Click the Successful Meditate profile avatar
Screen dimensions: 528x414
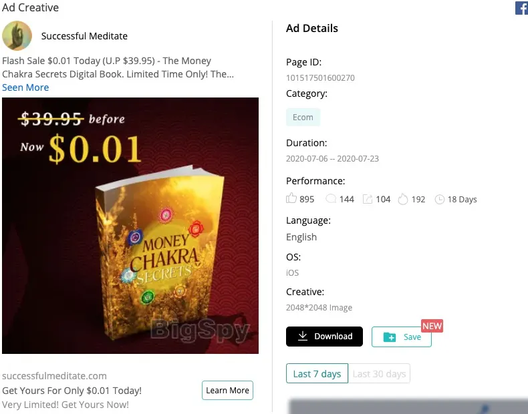(17, 36)
